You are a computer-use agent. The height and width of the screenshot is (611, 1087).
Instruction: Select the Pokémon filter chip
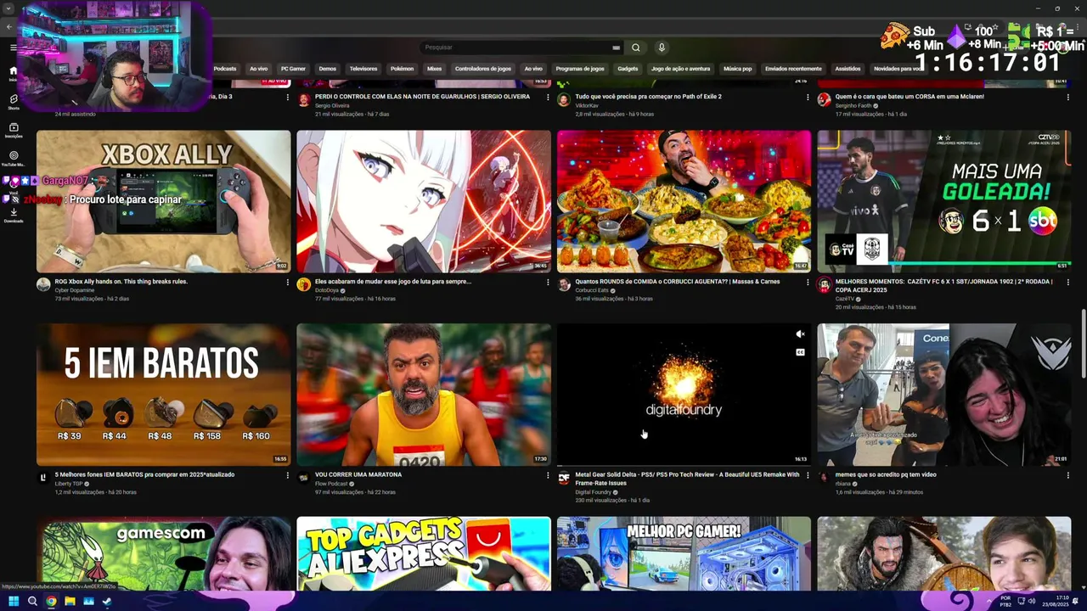(402, 69)
